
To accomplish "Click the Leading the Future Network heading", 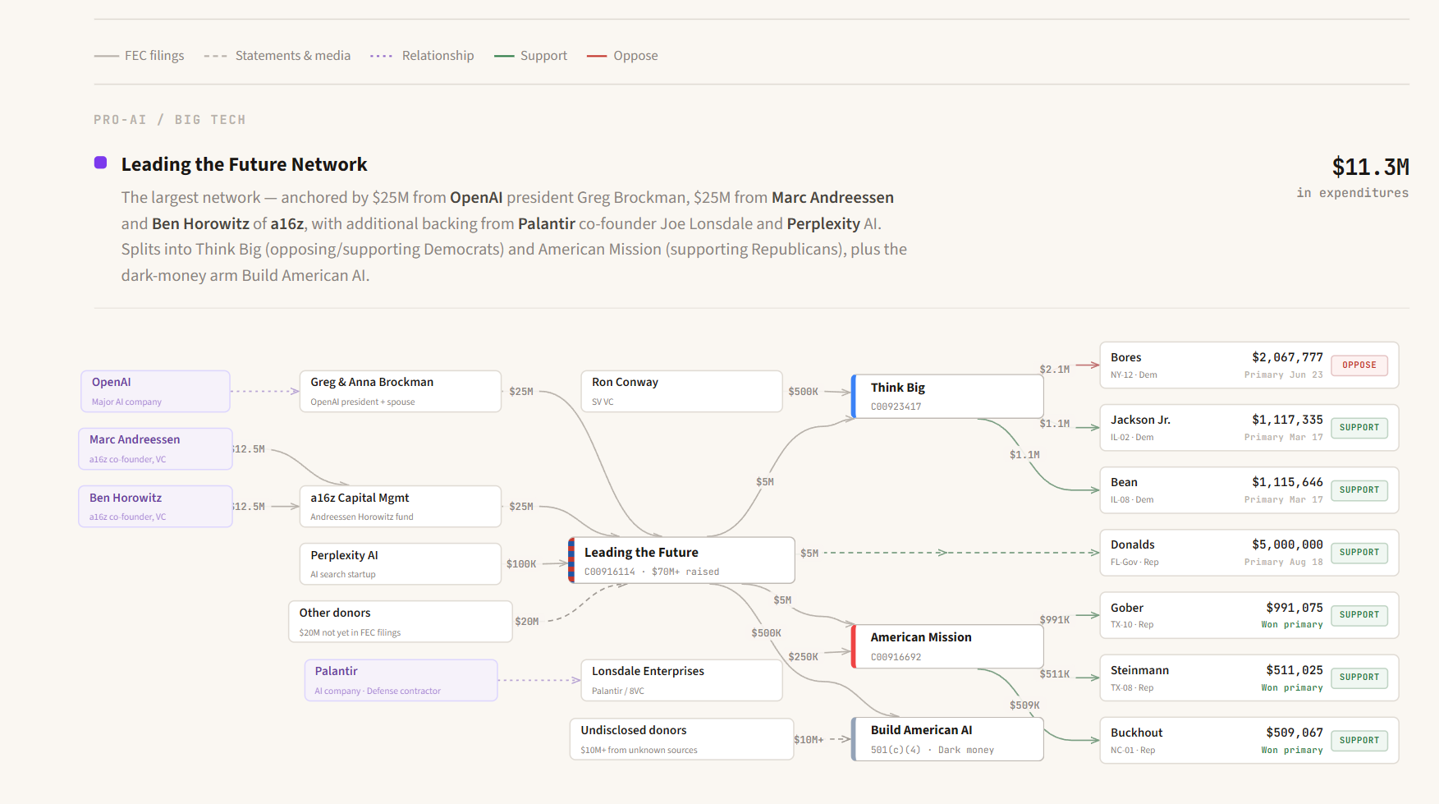I will [x=244, y=164].
